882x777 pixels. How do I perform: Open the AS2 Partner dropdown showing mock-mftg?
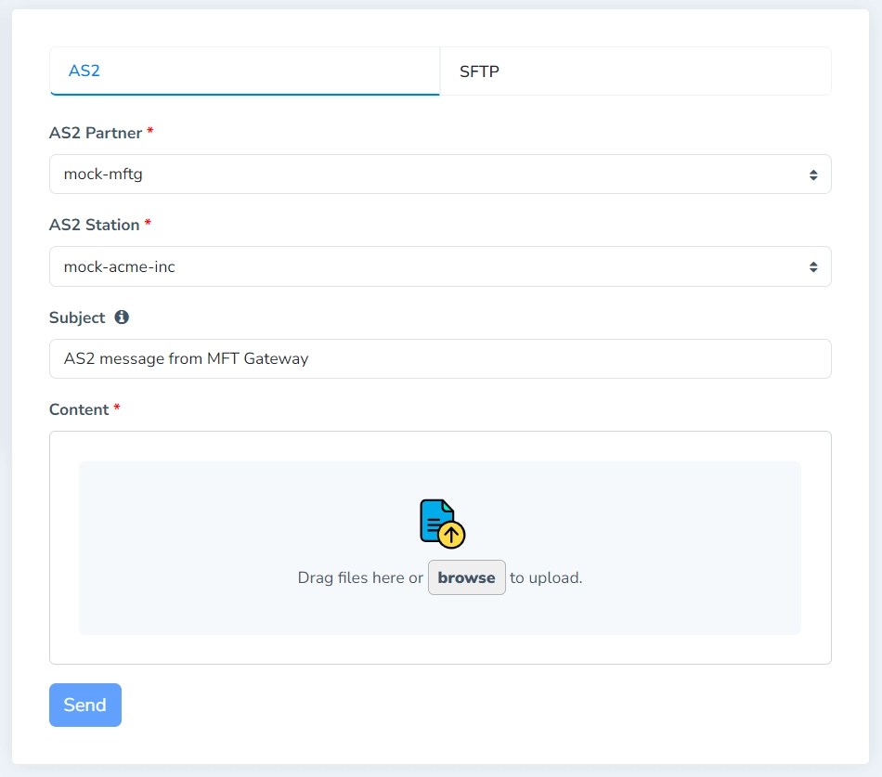point(440,174)
